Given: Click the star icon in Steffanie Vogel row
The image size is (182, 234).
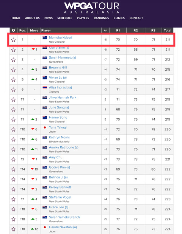Looking at the screenshot, I should 14,199.
